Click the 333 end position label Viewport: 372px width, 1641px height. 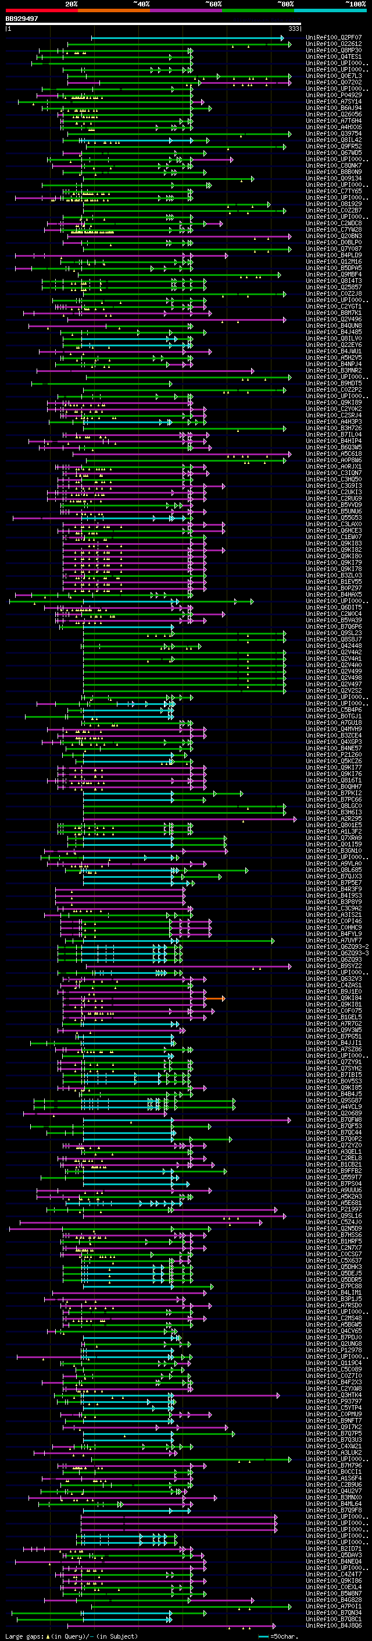(x=293, y=29)
